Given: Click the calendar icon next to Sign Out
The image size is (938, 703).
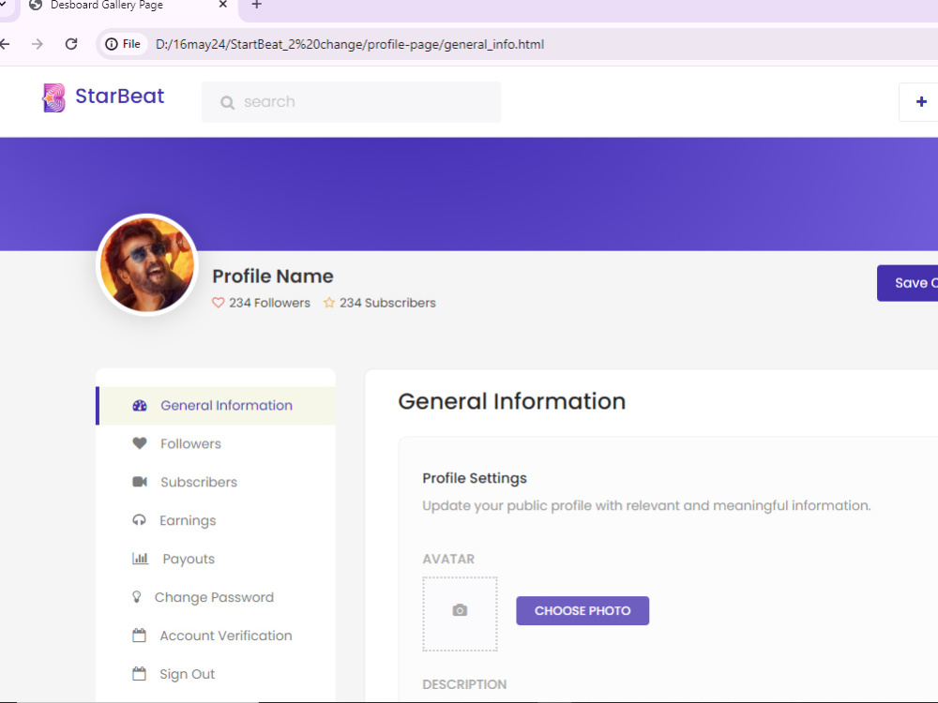Looking at the screenshot, I should (x=139, y=674).
